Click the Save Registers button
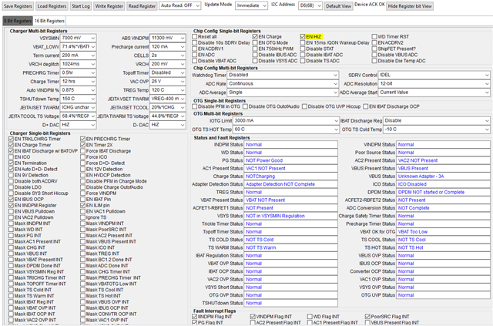The image size is (493, 326). pyautogui.click(x=18, y=6)
